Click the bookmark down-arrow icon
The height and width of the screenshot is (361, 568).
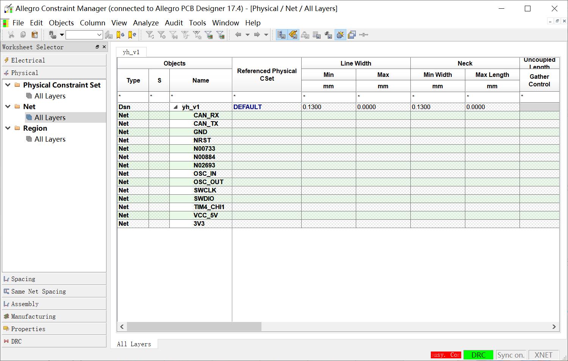click(x=120, y=35)
